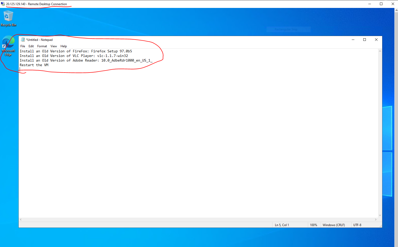Screen dimensions: 398x247
Task: Click 'Firefox Setup 97.0b5' text
Action: pos(112,51)
